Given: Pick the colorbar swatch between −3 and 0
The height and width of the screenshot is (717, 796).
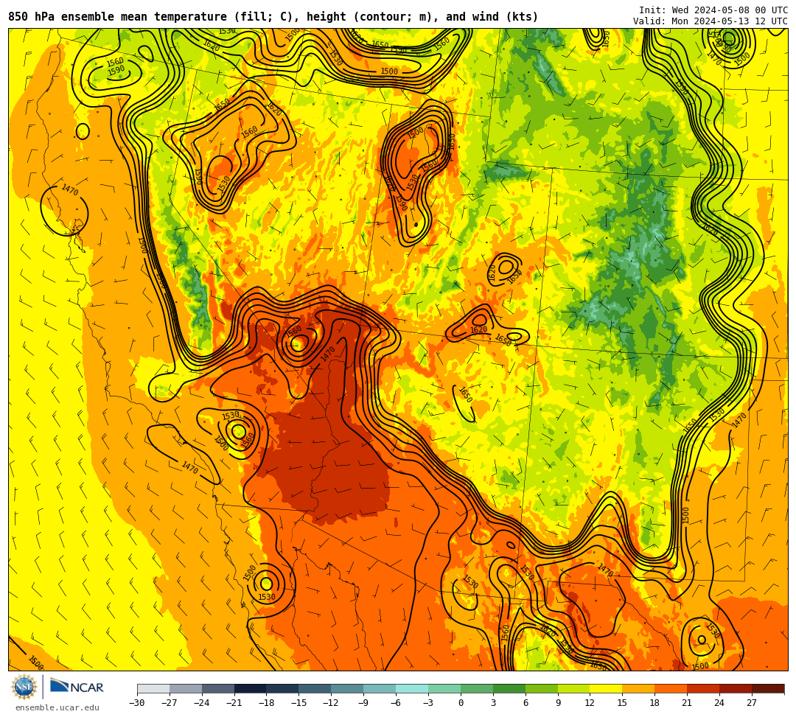Looking at the screenshot, I should pyautogui.click(x=444, y=688).
